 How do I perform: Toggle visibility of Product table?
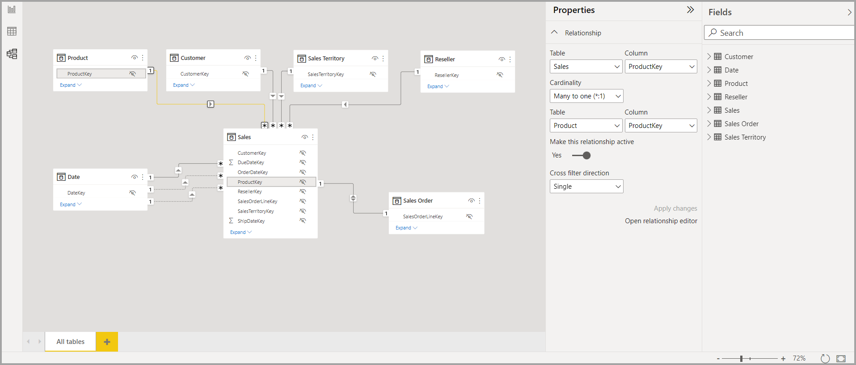pos(134,58)
